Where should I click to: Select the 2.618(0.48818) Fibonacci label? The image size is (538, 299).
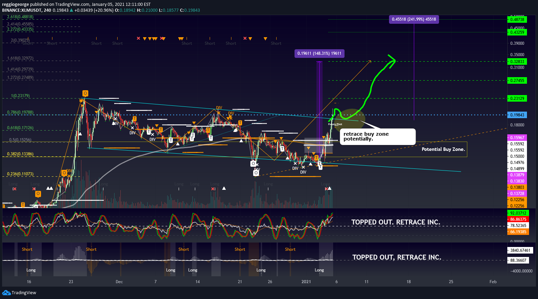click(20, 17)
